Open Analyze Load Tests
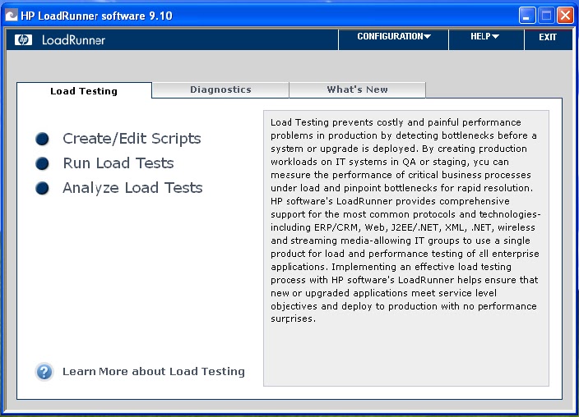This screenshot has width=579, height=417. [x=132, y=188]
